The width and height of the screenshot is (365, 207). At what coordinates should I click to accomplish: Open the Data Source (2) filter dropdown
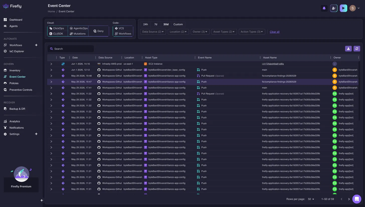[x=153, y=32]
